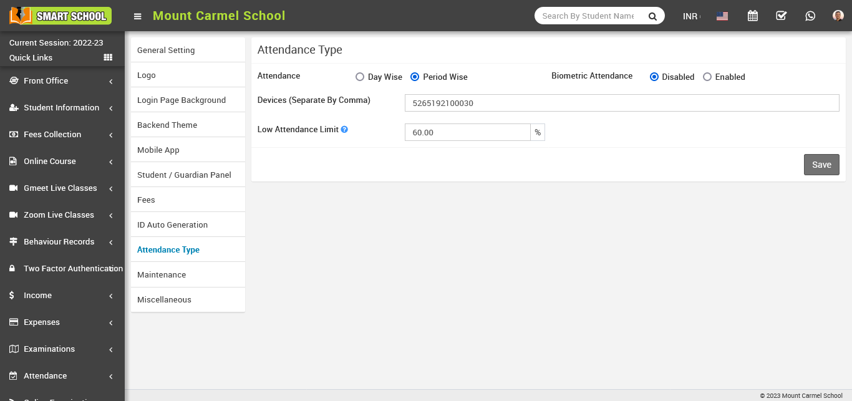
Task: Click the search magnifier icon
Action: pyautogui.click(x=652, y=16)
